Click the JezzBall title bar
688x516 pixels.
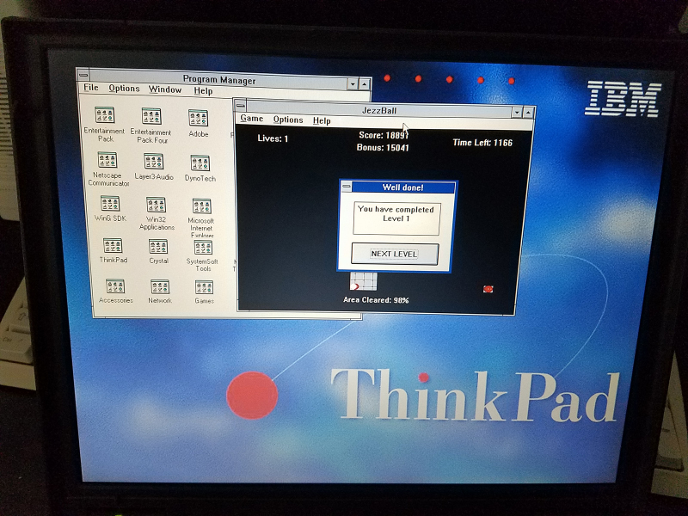[x=379, y=111]
